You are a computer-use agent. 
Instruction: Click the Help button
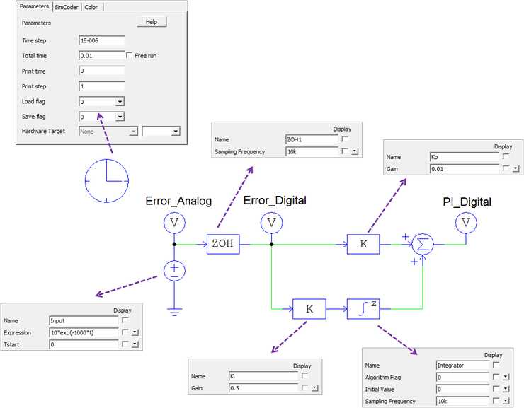[151, 22]
